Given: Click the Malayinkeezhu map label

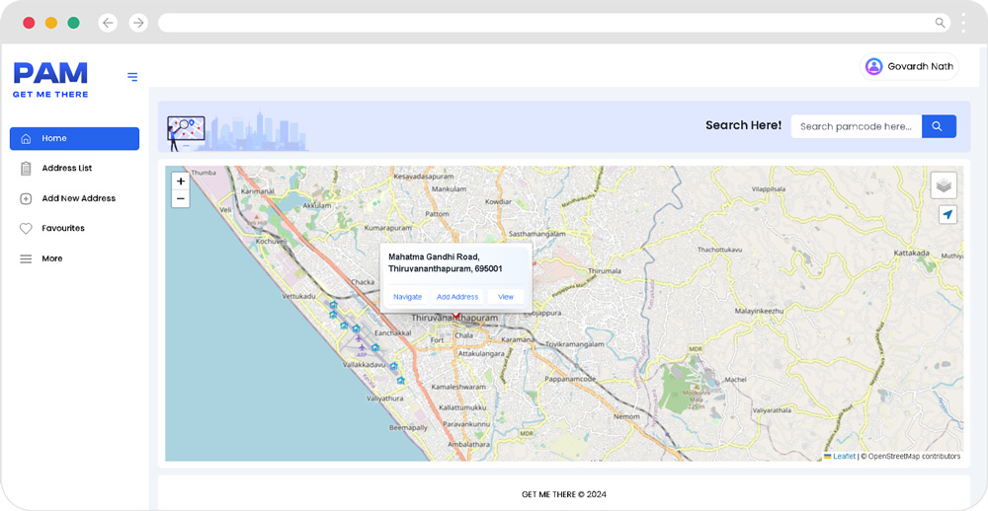Looking at the screenshot, I should (x=759, y=311).
